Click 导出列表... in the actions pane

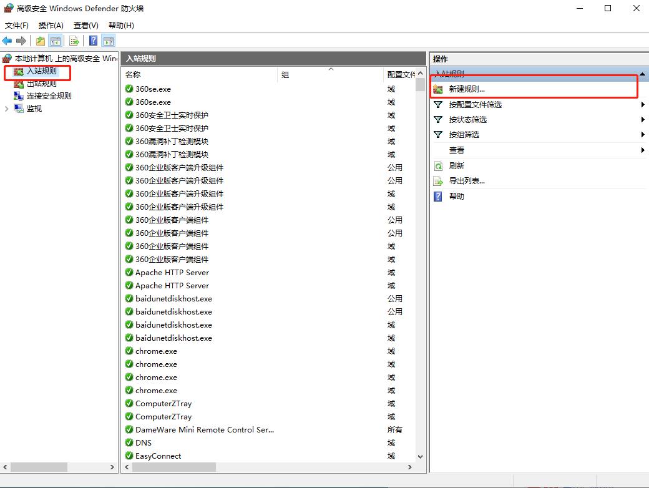467,181
